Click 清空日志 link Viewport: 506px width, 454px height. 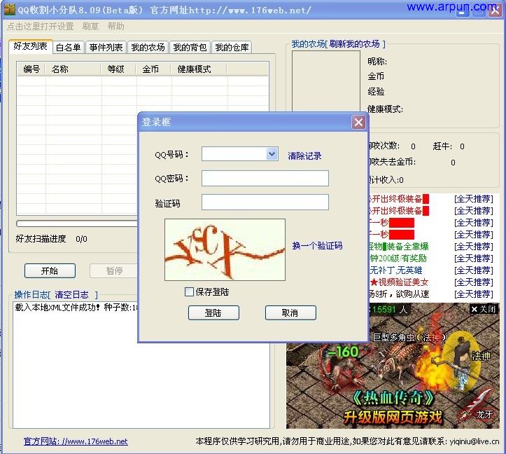[72, 295]
